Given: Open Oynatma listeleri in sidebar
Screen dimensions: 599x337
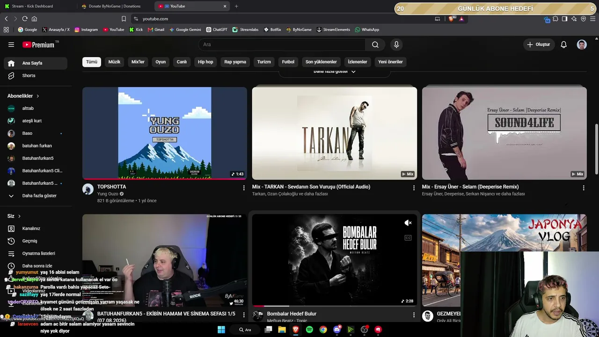Looking at the screenshot, I should coord(36,253).
